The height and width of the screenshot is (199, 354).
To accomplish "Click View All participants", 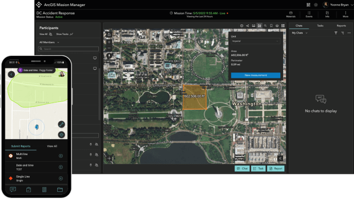I will click(46, 34).
